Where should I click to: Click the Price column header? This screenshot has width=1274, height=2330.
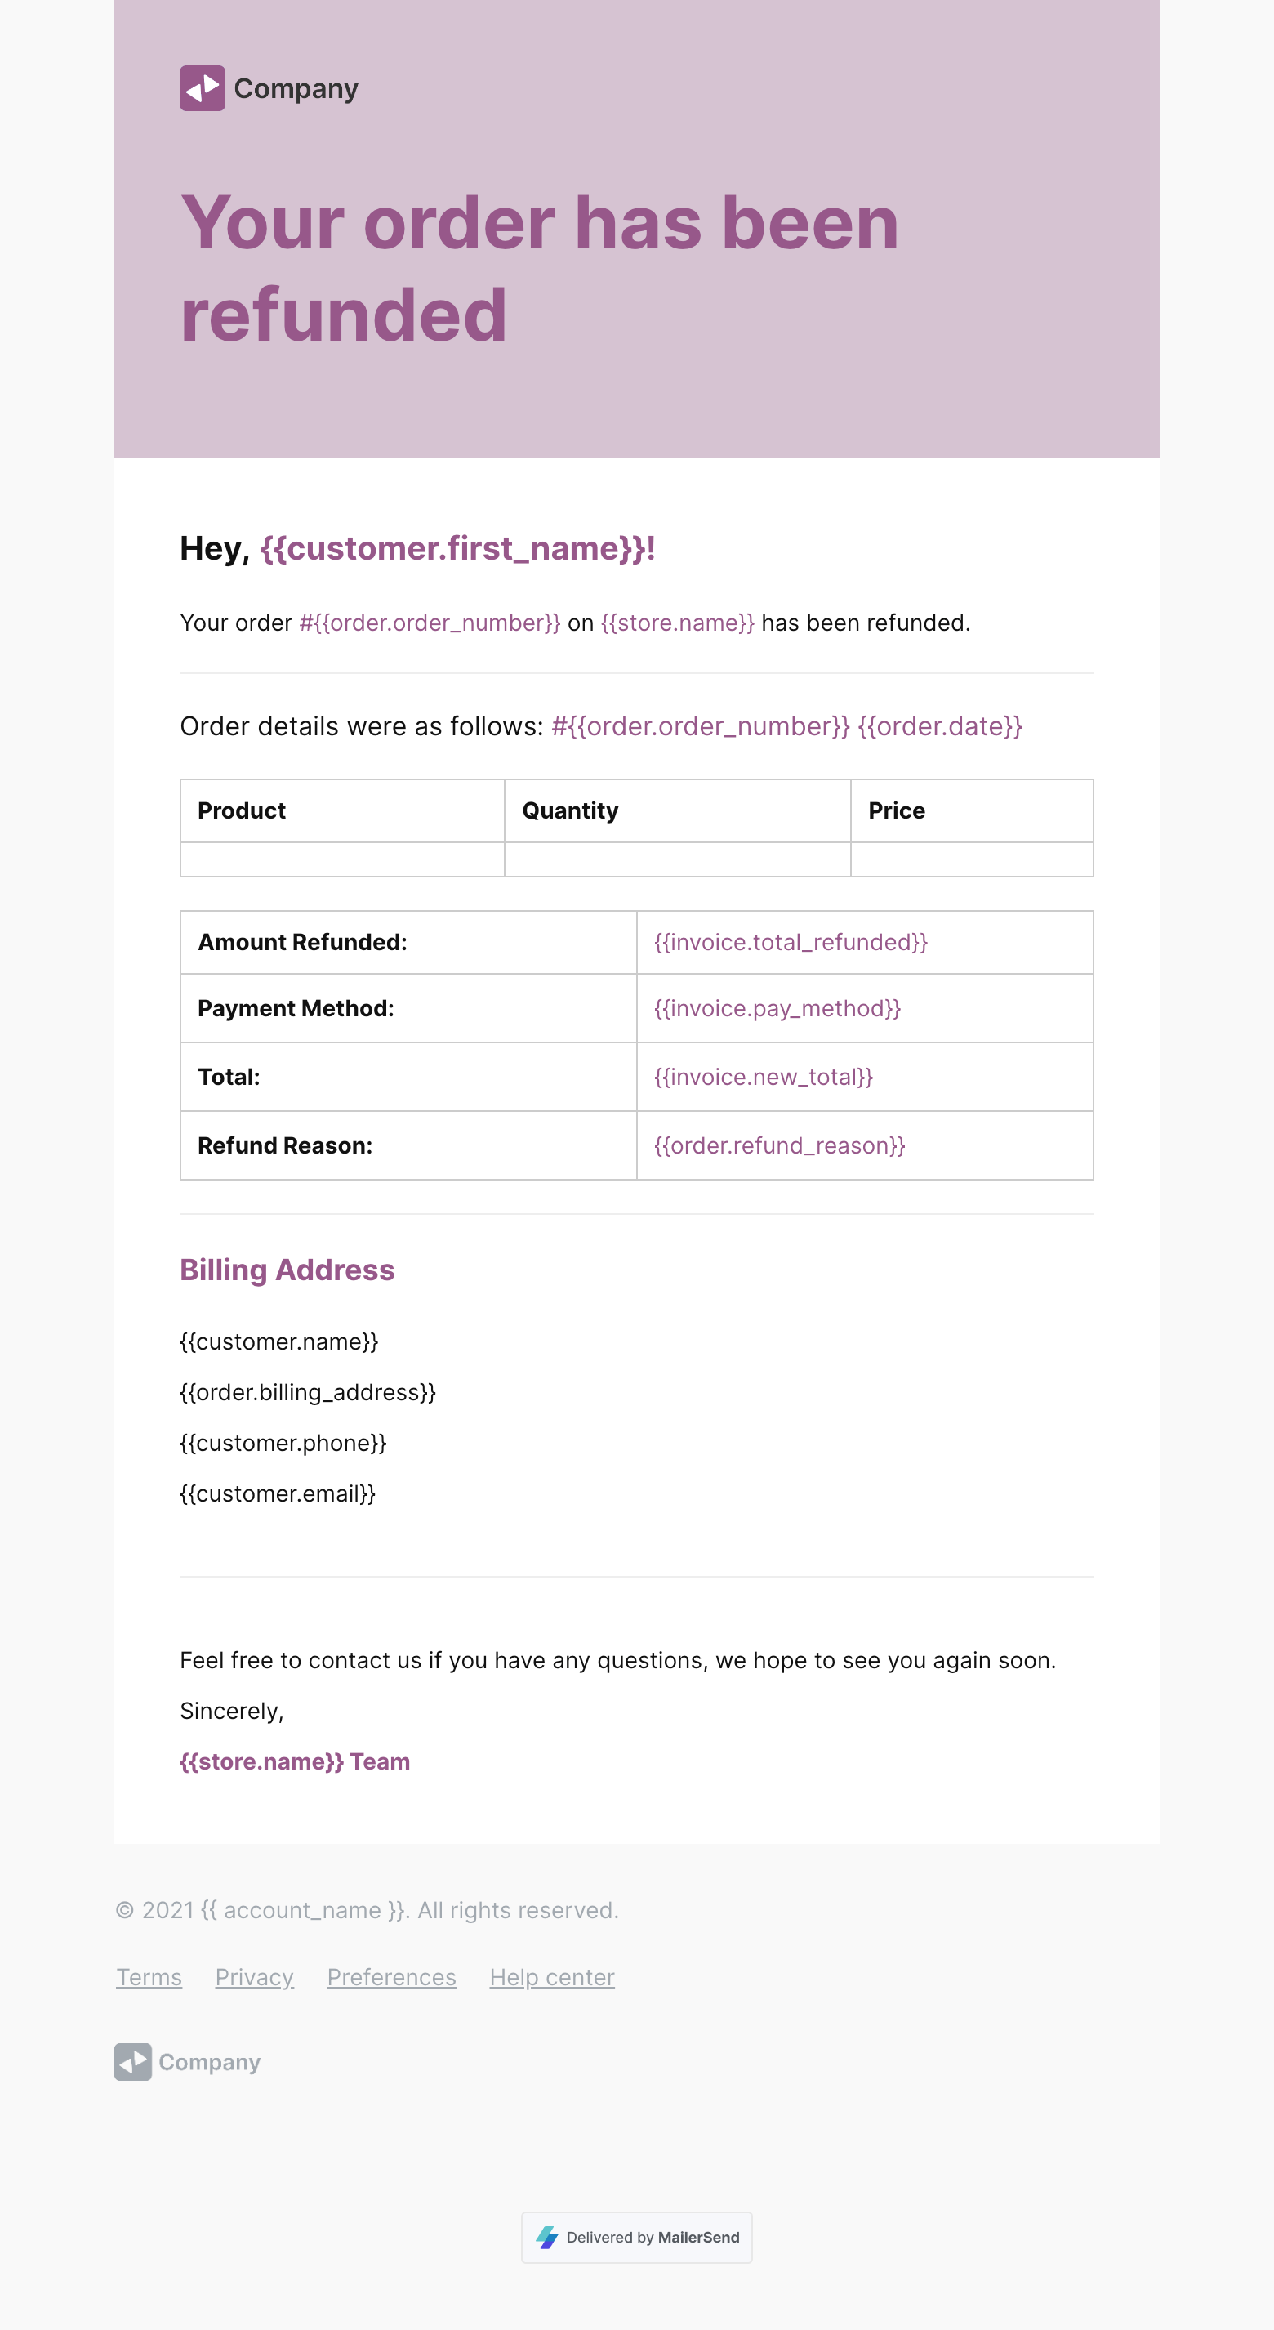(x=896, y=810)
